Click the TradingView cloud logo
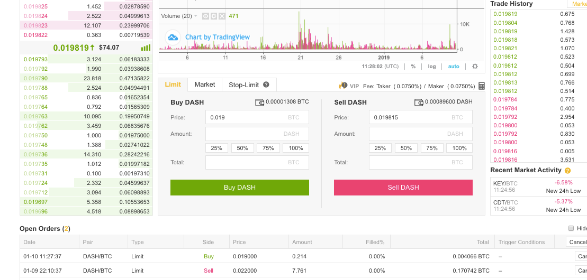The width and height of the screenshot is (587, 280). [x=173, y=38]
